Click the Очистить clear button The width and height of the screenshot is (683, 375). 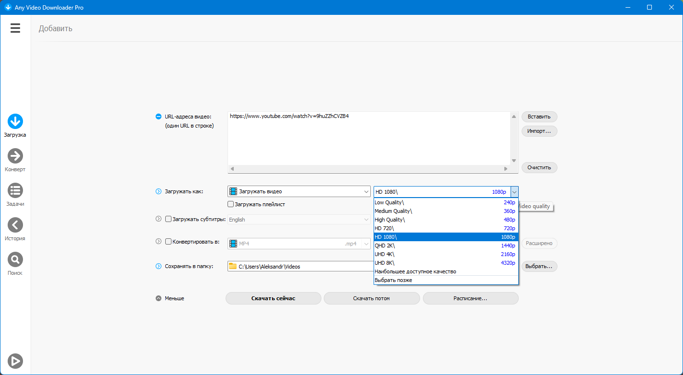[x=539, y=168]
